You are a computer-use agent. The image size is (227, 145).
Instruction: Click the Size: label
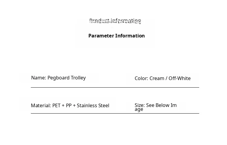(x=140, y=105)
